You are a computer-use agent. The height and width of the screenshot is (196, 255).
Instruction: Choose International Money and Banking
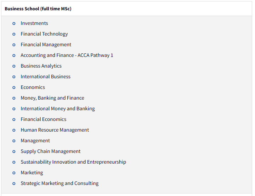click(x=58, y=108)
